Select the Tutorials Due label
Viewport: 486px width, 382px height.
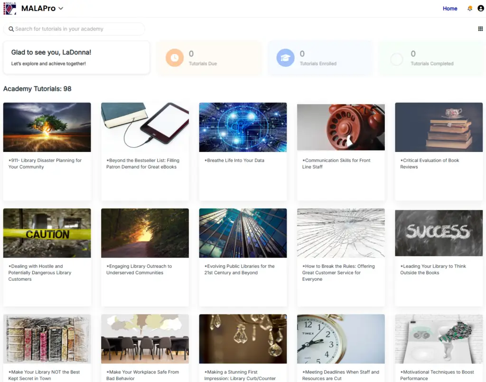[x=203, y=64]
